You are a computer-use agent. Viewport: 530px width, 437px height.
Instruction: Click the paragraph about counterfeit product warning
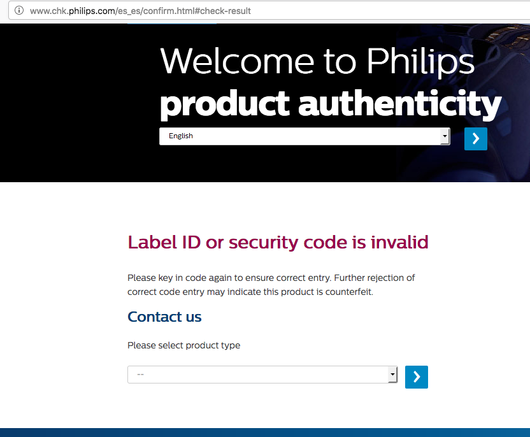(x=271, y=285)
